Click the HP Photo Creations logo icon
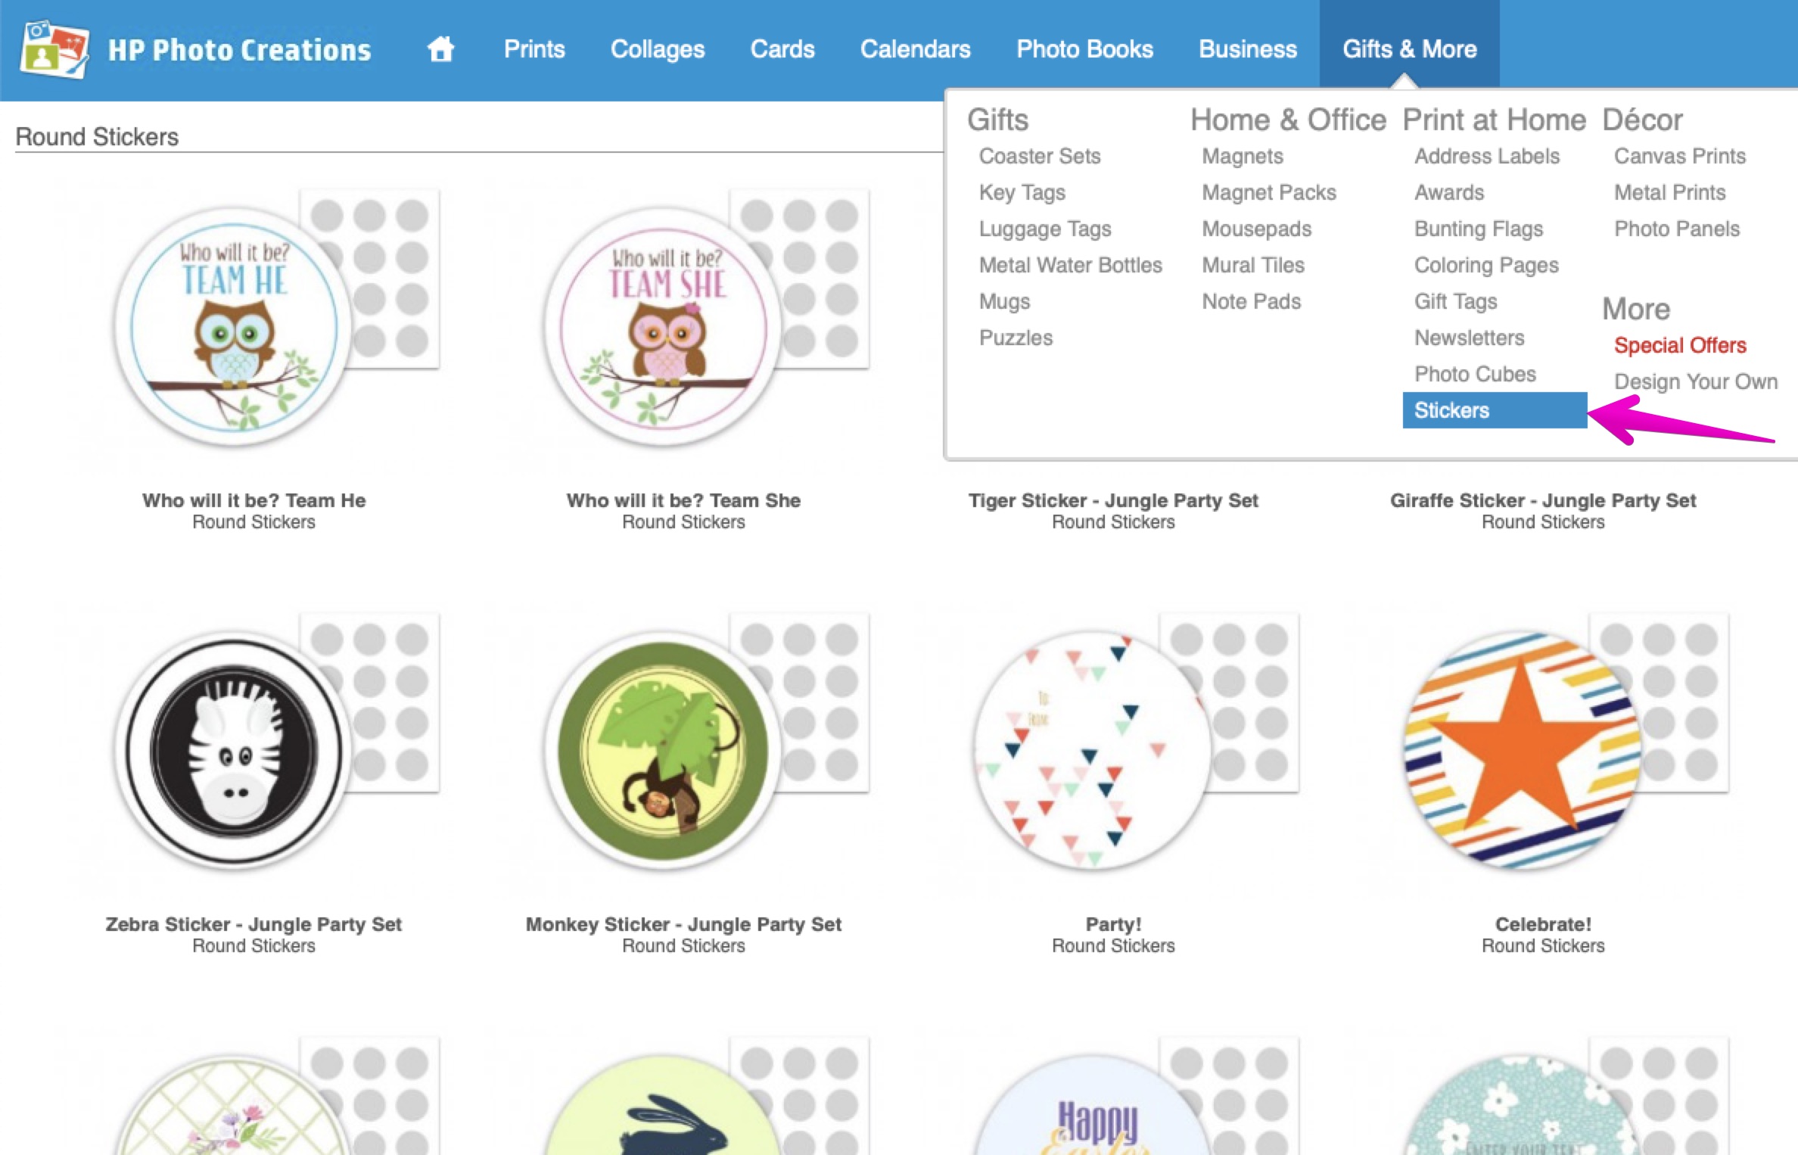Image resolution: width=1798 pixels, height=1155 pixels. tap(54, 49)
